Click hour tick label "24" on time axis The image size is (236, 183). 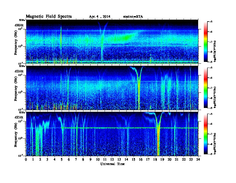point(198,159)
